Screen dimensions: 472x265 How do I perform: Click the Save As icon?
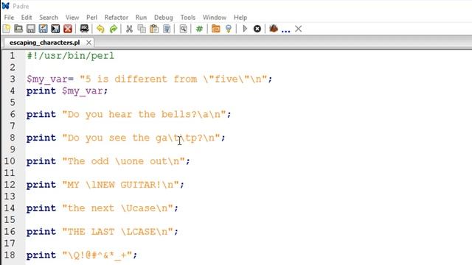pyautogui.click(x=43, y=29)
